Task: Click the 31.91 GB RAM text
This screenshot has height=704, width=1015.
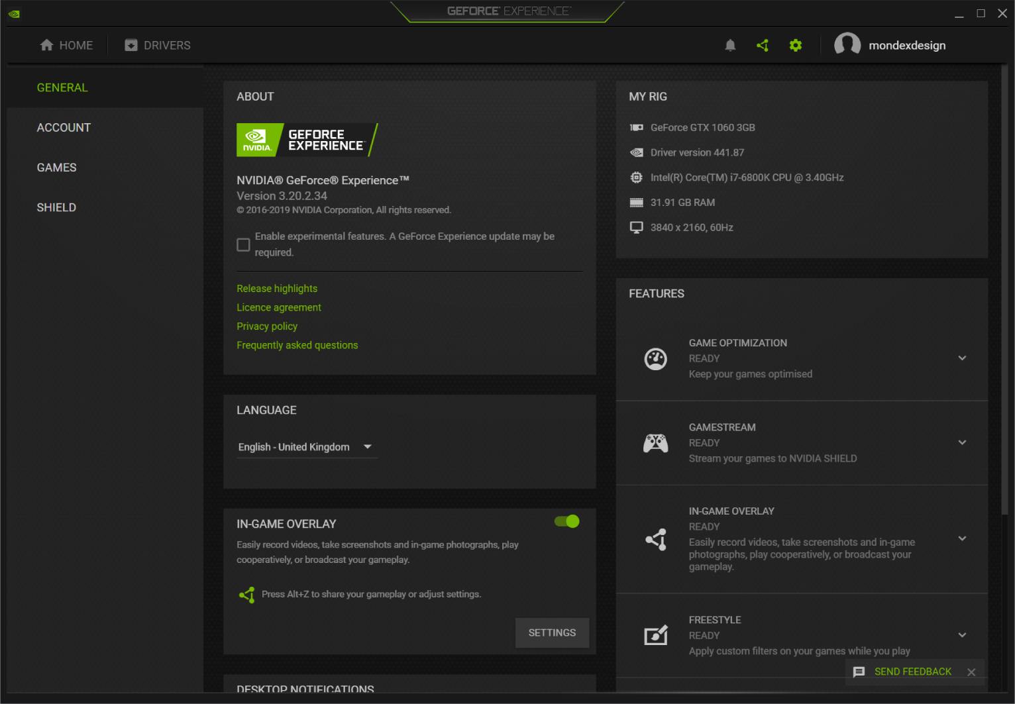Action: 682,203
